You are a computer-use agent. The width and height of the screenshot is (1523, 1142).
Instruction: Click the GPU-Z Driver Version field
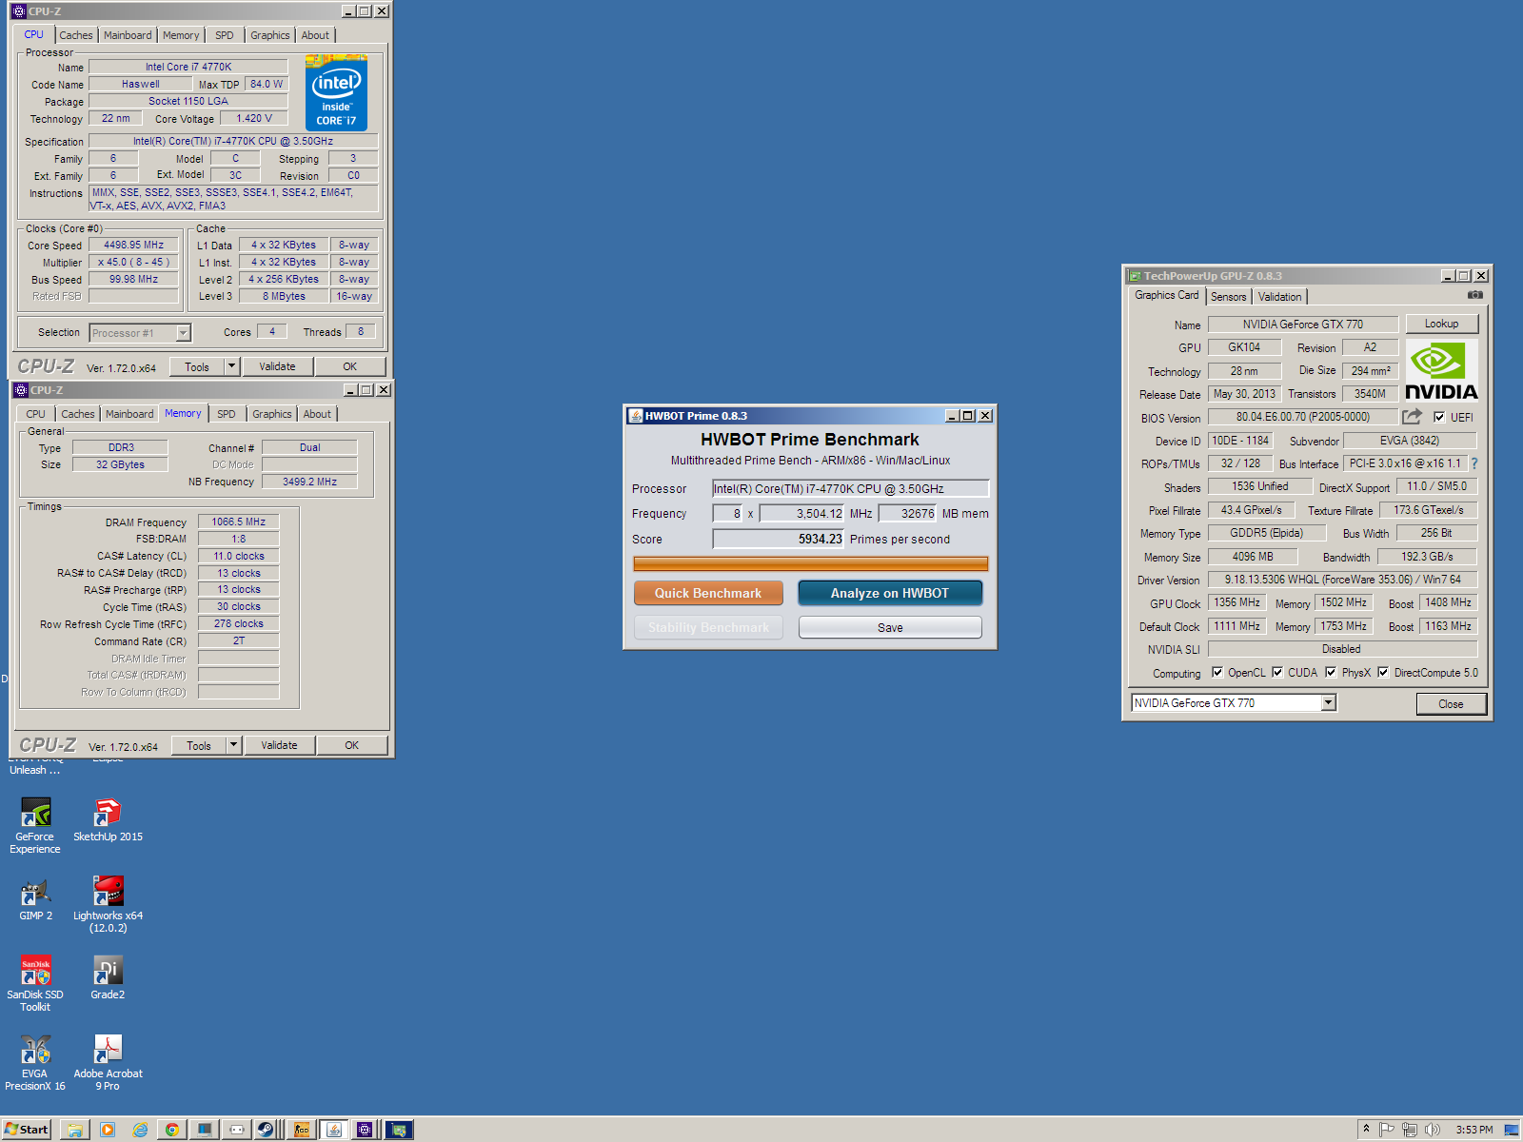[x=1343, y=579]
